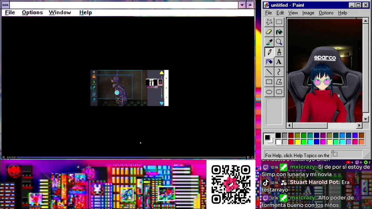Click the first mxcrazy username in chat

(303, 167)
